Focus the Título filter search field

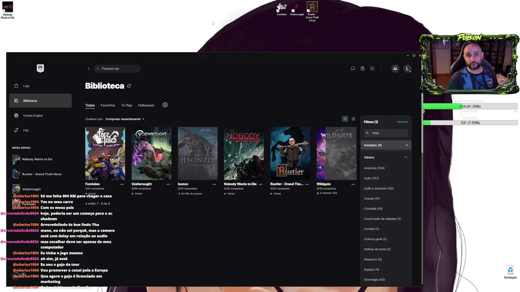tap(386, 133)
